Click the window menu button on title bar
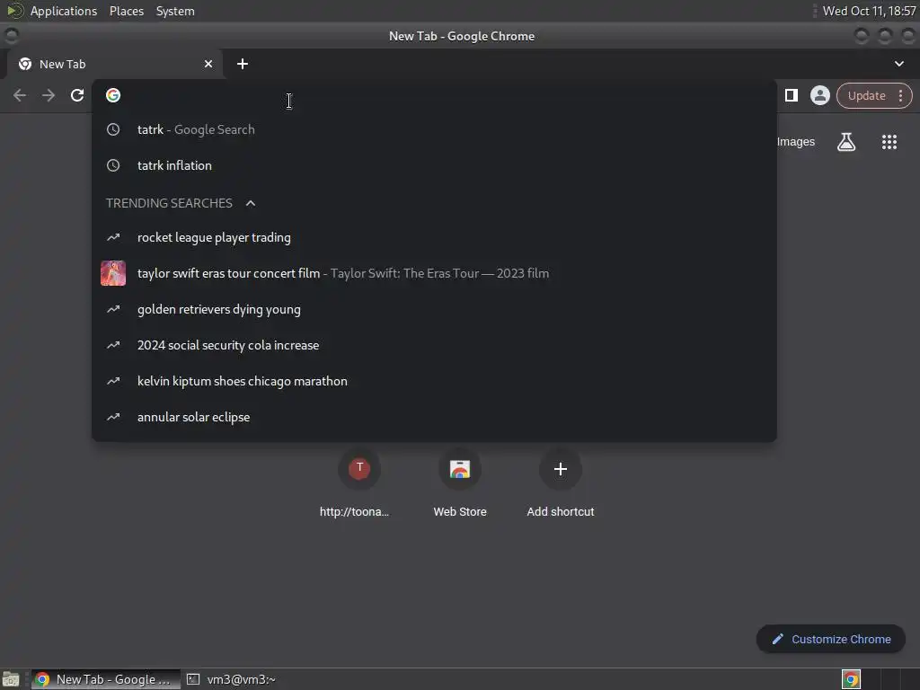The image size is (920, 690). pos(11,36)
